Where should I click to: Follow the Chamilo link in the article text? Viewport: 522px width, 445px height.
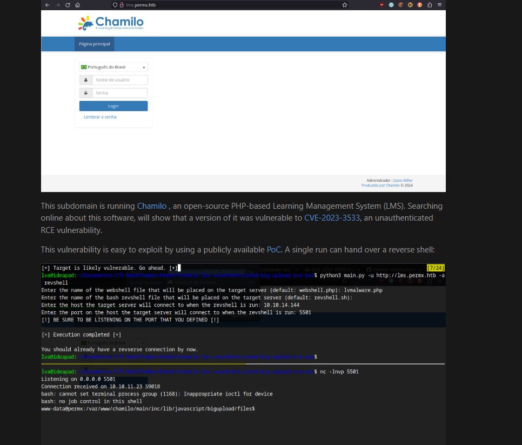point(152,206)
